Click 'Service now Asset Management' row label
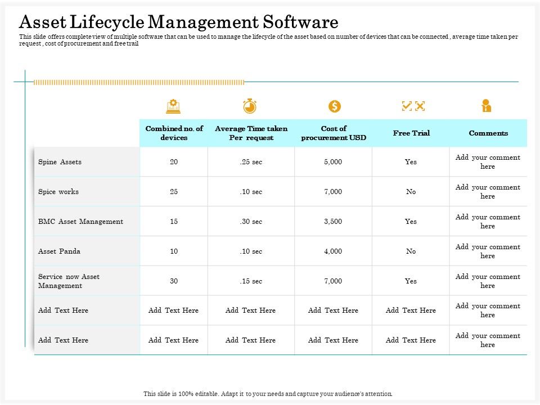Image resolution: width=540 pixels, height=405 pixels. [x=69, y=281]
